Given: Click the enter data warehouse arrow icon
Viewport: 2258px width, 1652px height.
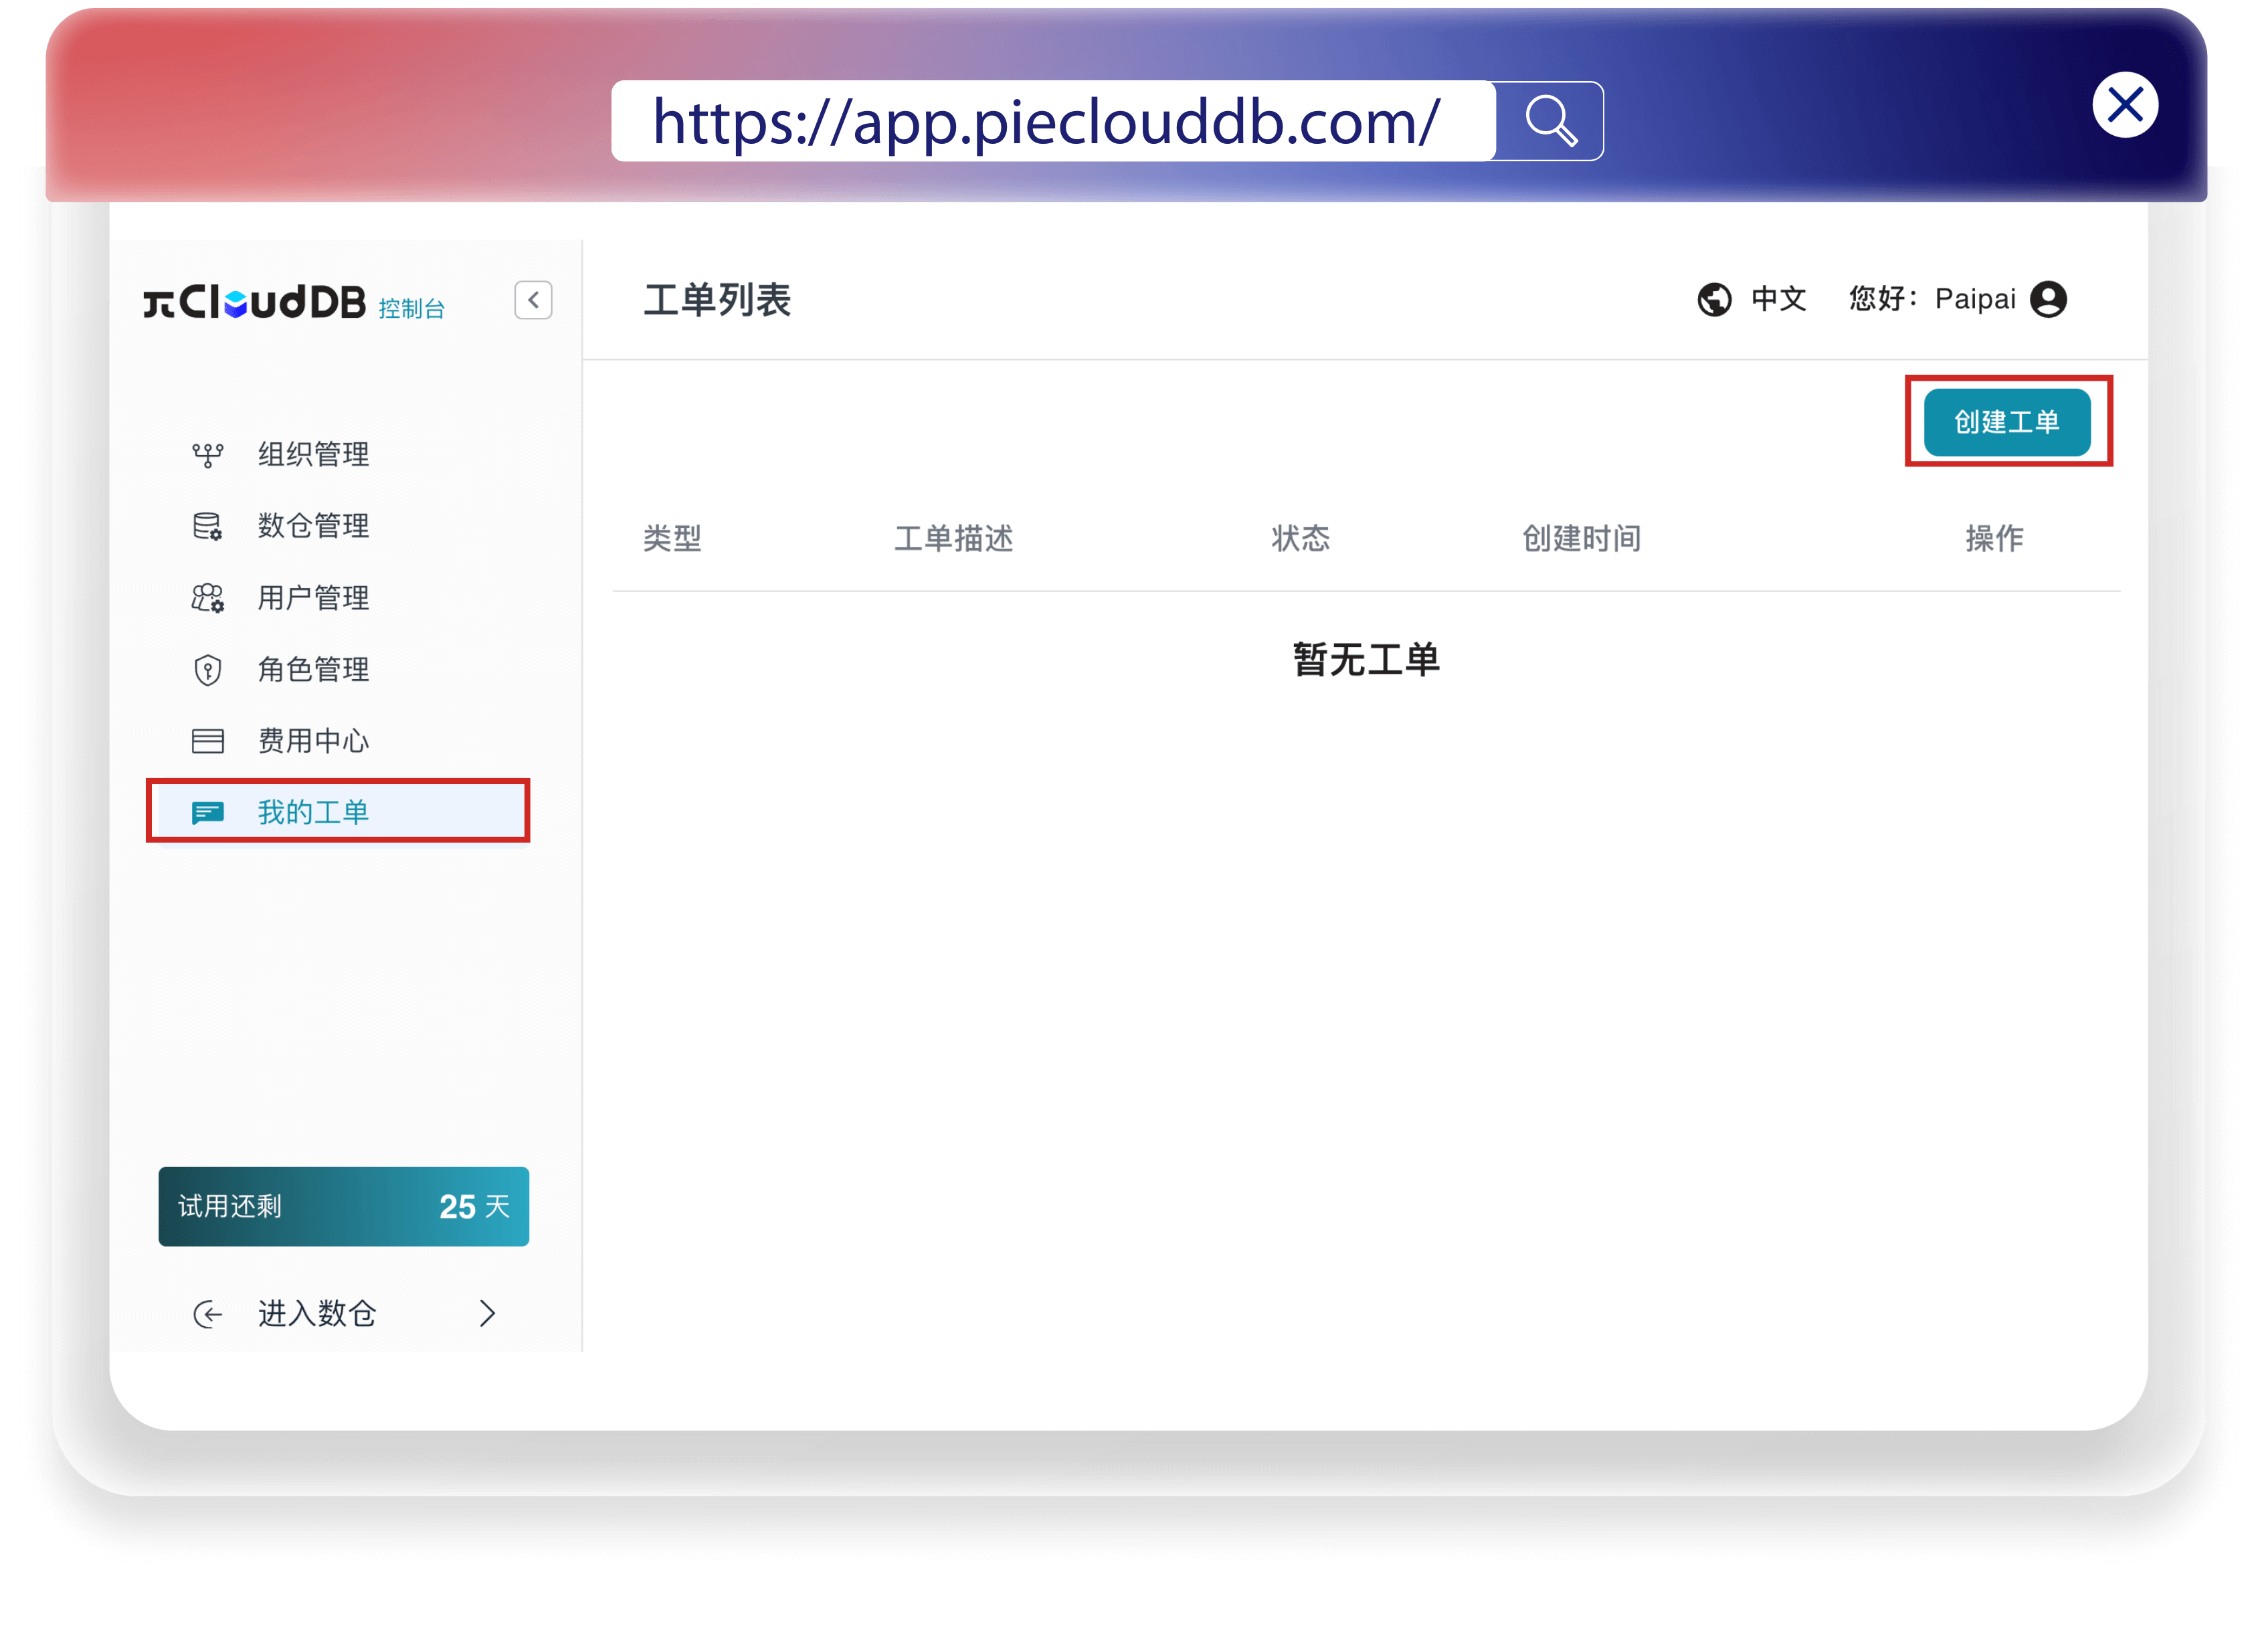Looking at the screenshot, I should [x=208, y=1314].
